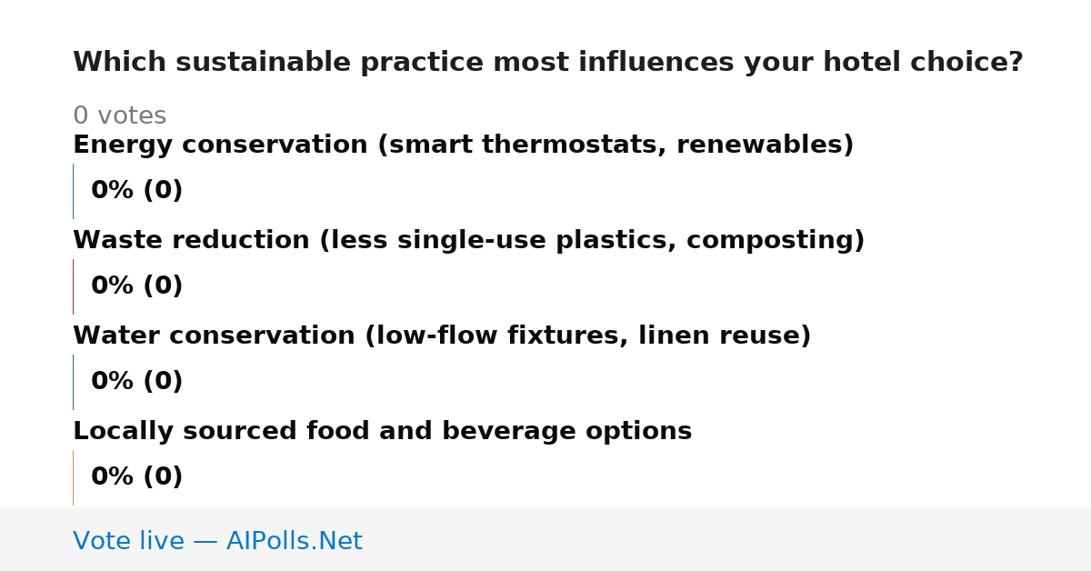
Task: Click the 0% (0) result under Waste reduction
Action: [137, 286]
